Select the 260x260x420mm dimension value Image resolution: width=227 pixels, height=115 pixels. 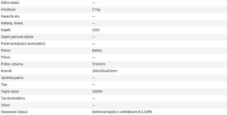[105, 71]
